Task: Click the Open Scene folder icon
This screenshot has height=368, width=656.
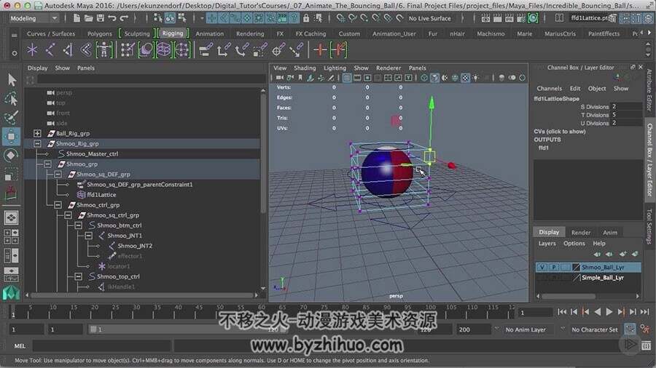Action: coord(88,18)
